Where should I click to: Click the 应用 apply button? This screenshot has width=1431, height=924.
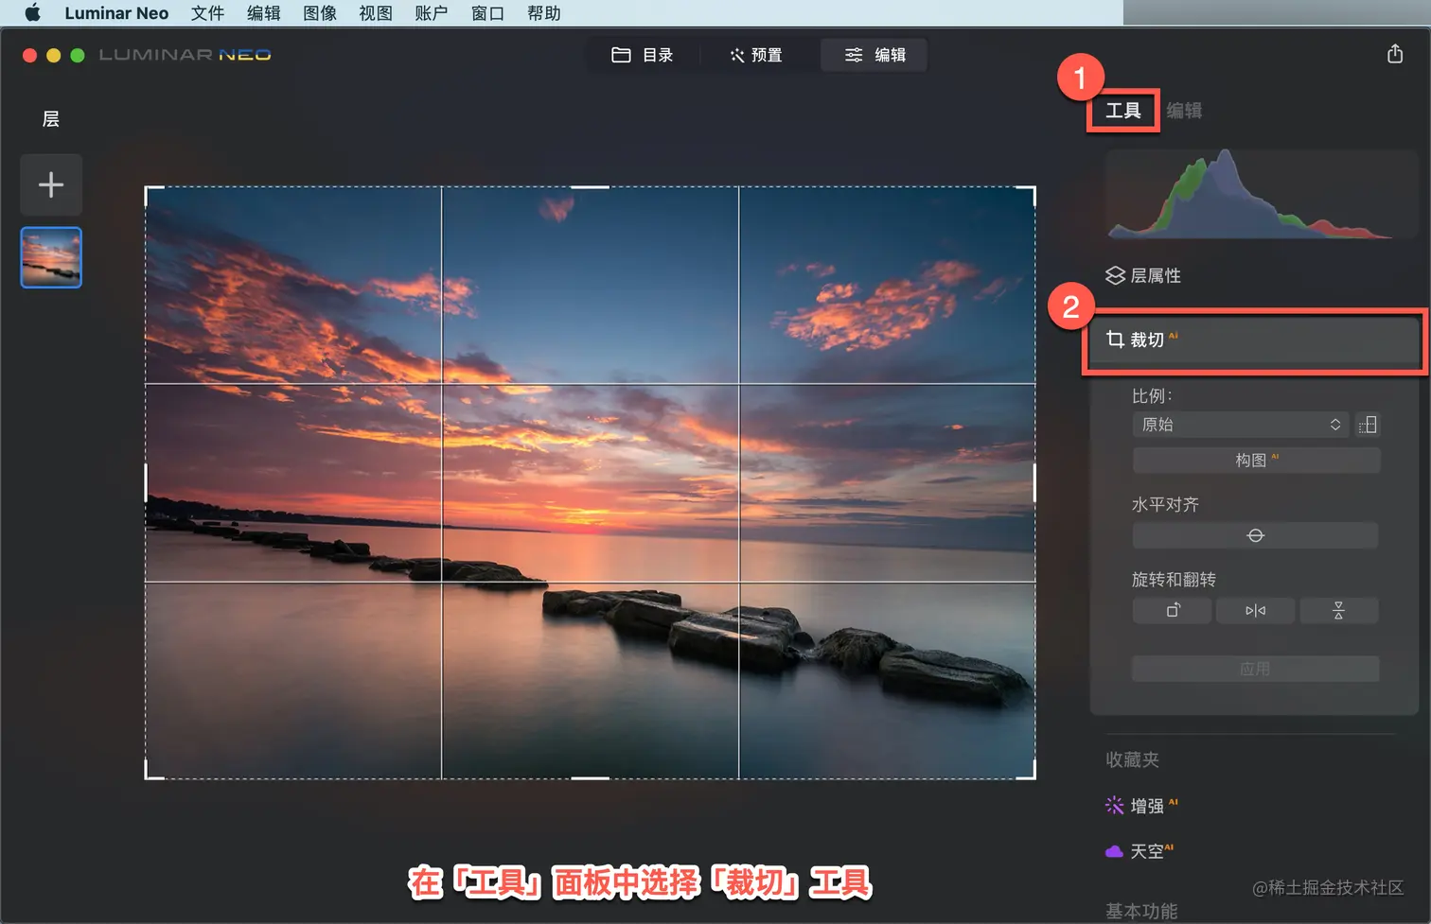[1255, 669]
